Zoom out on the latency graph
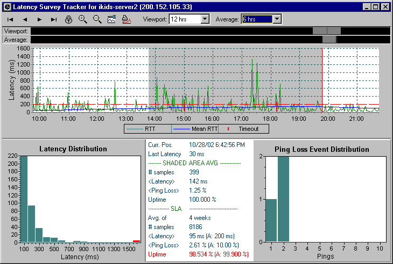Screen dimensions: 393x264 point(97,19)
